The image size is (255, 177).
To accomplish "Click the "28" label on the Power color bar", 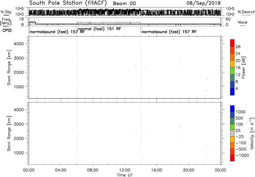I will click(238, 47).
